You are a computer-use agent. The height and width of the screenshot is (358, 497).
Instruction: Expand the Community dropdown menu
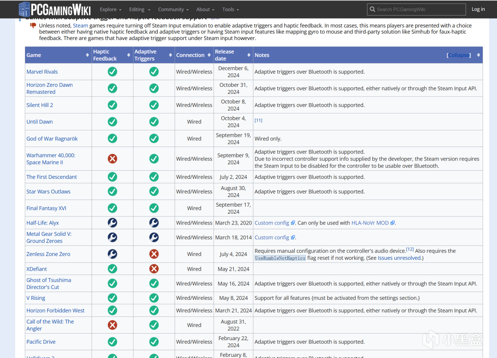coord(173,9)
